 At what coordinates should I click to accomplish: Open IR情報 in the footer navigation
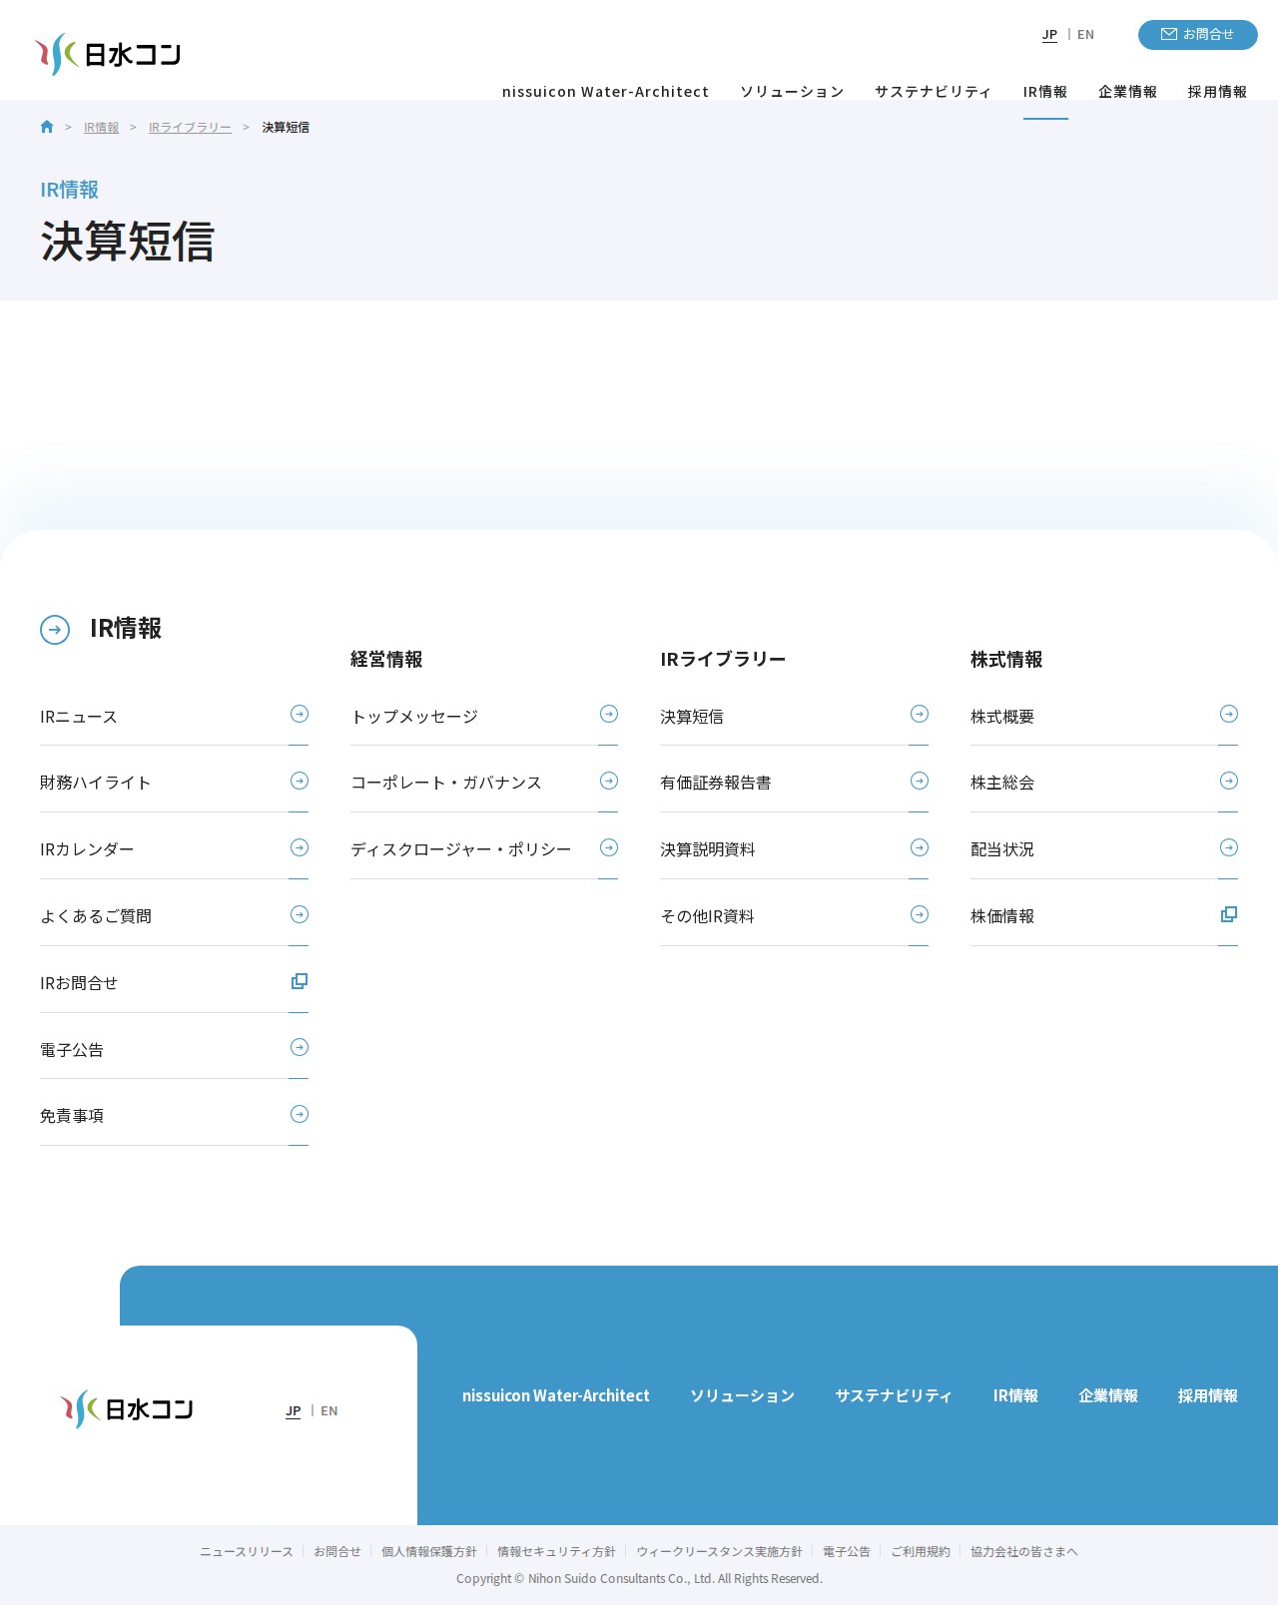tap(1015, 1395)
